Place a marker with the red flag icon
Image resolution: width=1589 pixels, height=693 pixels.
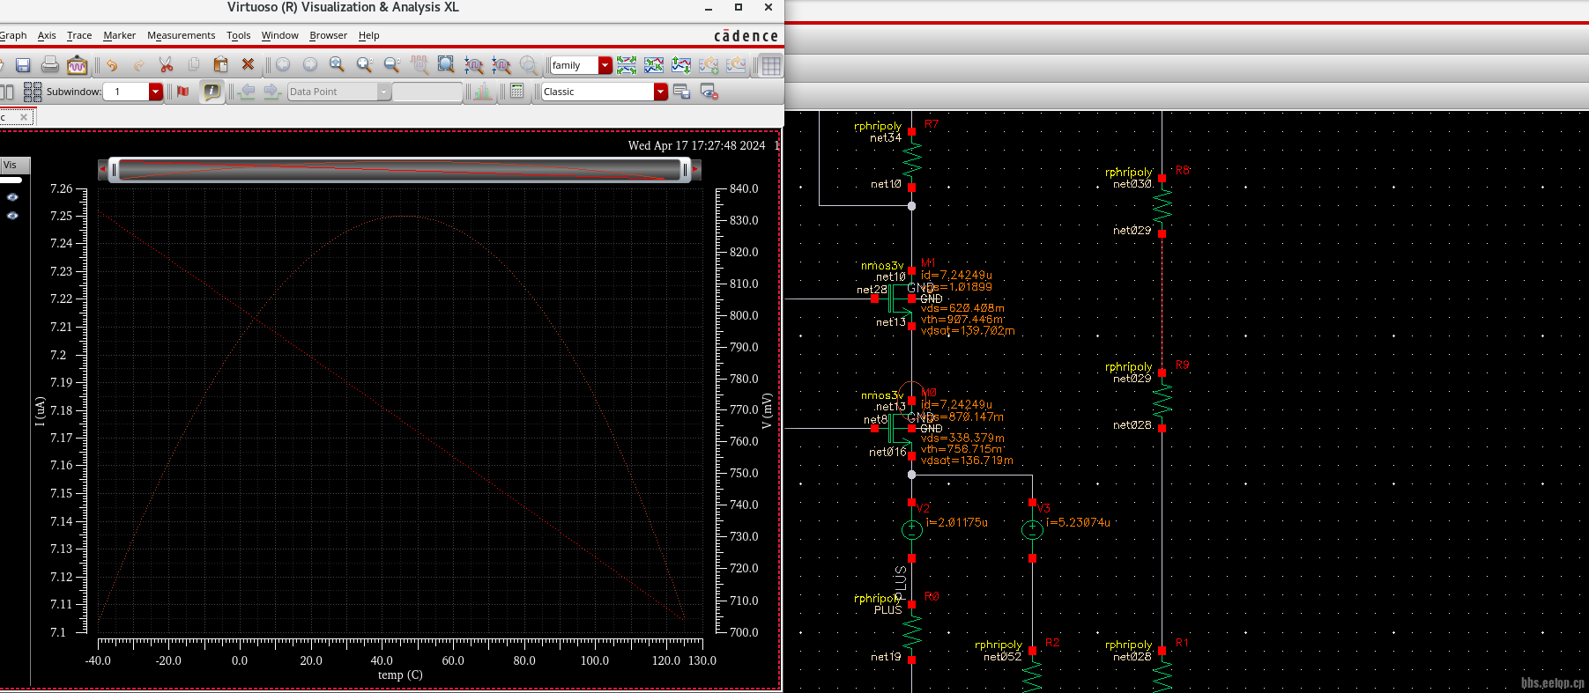(183, 92)
